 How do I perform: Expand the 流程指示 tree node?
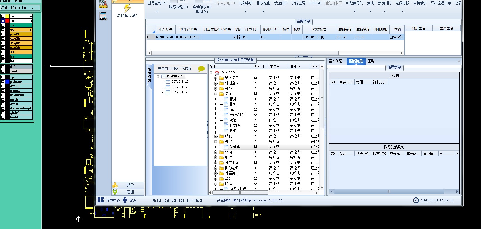(216, 78)
